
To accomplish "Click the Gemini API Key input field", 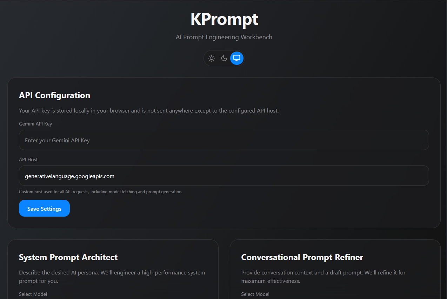I will tap(224, 140).
